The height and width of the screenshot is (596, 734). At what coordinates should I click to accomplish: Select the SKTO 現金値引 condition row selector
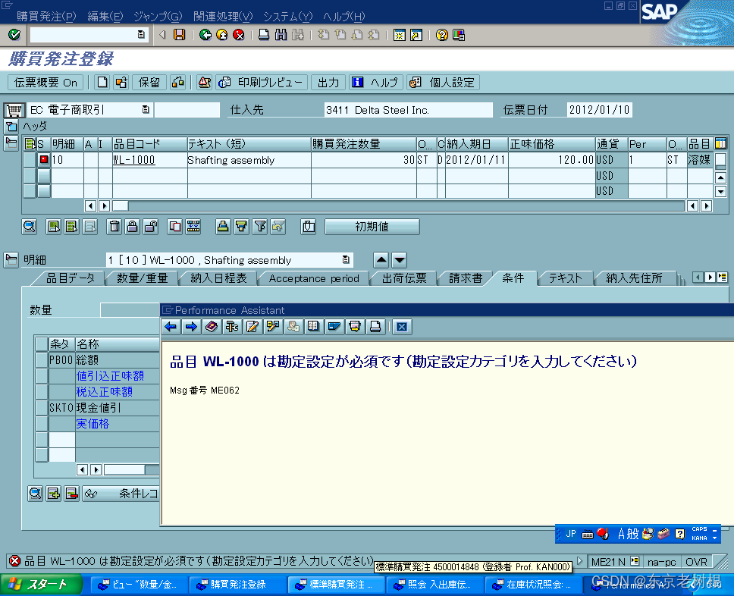tap(42, 407)
